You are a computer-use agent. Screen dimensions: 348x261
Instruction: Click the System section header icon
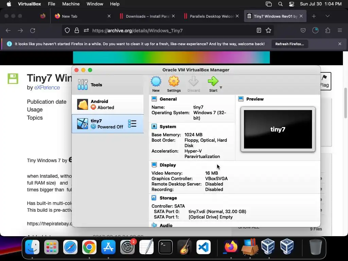click(x=154, y=126)
